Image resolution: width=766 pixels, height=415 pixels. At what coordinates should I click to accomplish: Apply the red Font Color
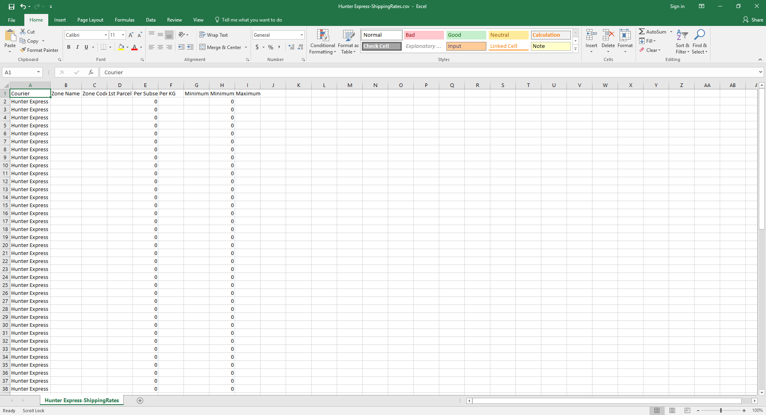tap(134, 47)
